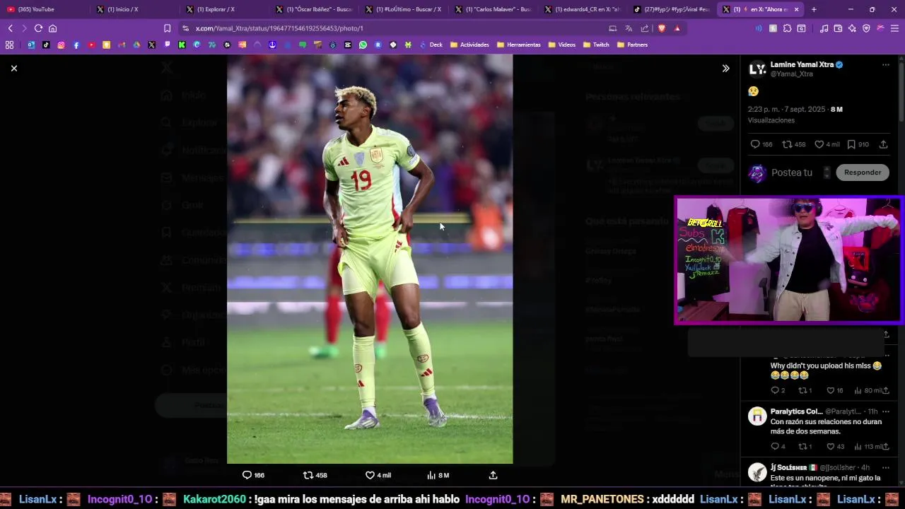The width and height of the screenshot is (905, 509).
Task: Click the Lamine Yamal photo
Action: tap(370, 259)
